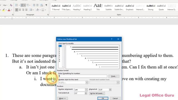Open the Font dialog launcher
The image size is (178, 100).
(x=13, y=15)
